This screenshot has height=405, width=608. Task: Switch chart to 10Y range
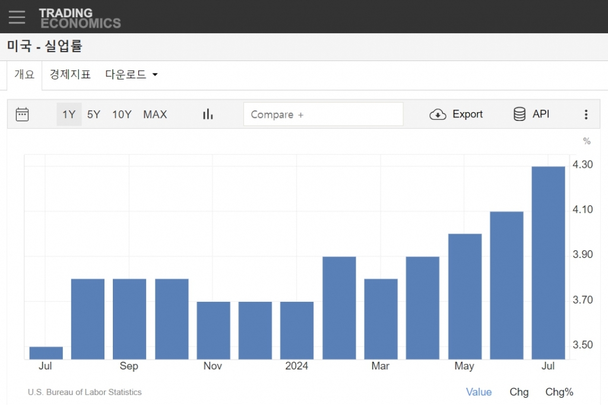coord(122,114)
